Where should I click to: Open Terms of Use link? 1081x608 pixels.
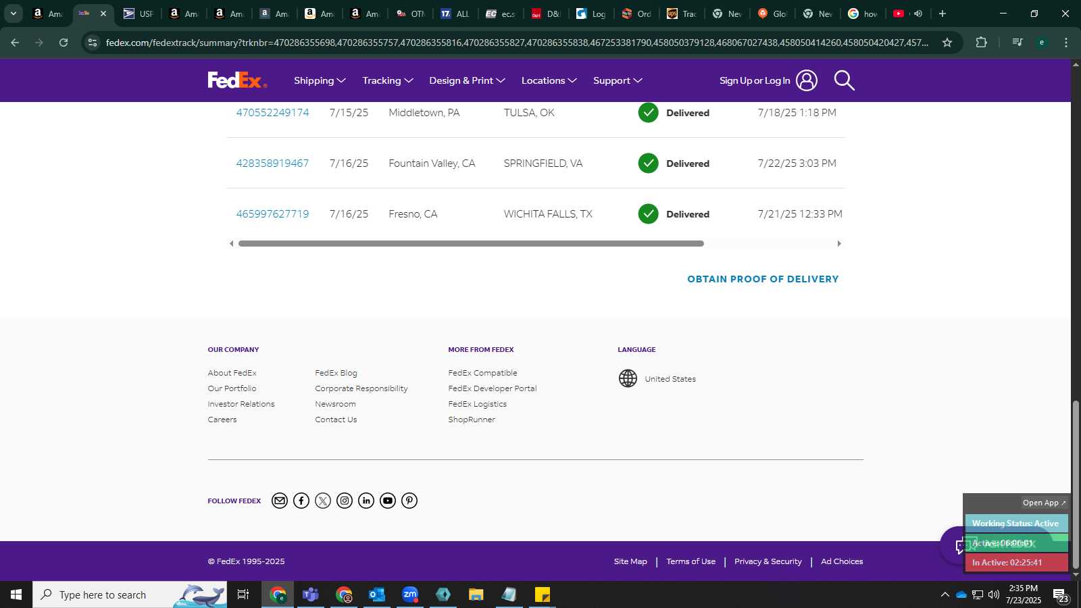click(x=690, y=561)
